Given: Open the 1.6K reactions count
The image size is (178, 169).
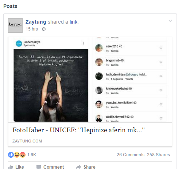Looking at the screenshot, I should 32,155.
